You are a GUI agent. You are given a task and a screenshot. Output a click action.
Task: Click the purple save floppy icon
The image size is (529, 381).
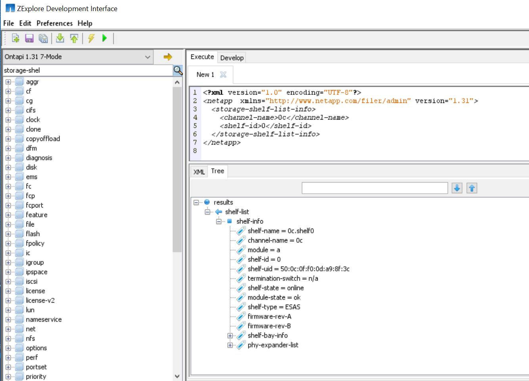(x=29, y=38)
